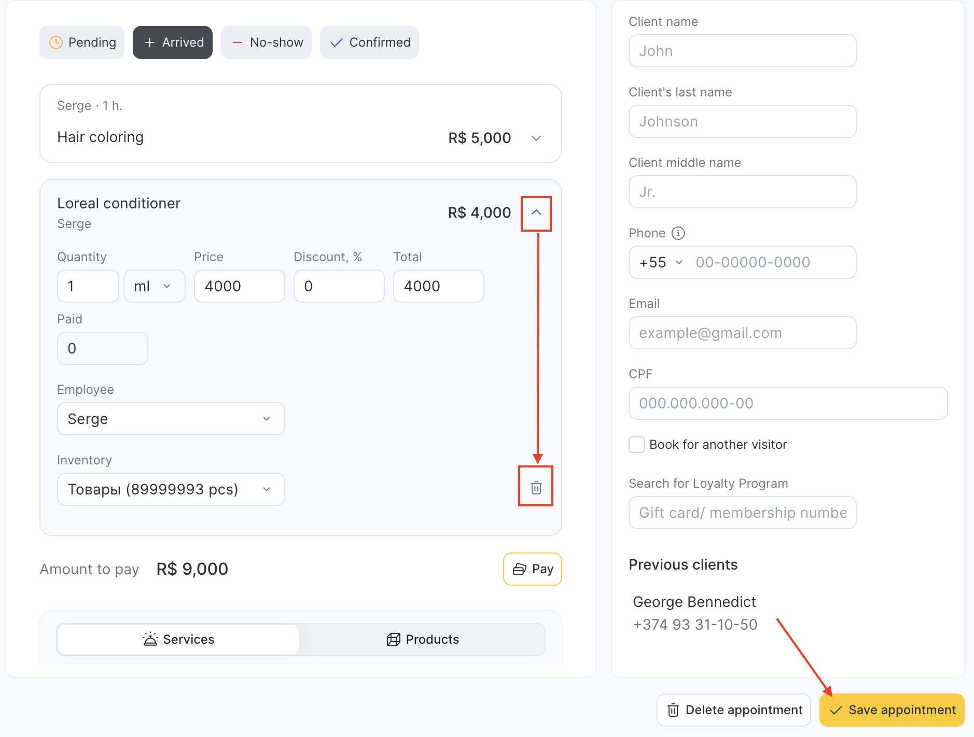
Task: Set status to No-show
Action: [x=266, y=42]
